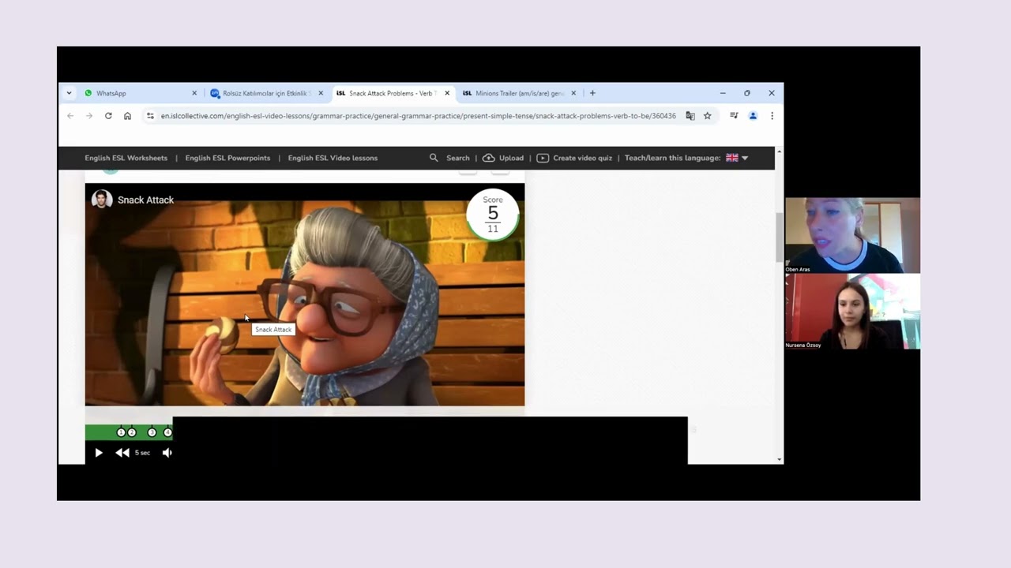Viewport: 1011px width, 568px height.
Task: Close the Rolsüz Katılımcılar tab
Action: pyautogui.click(x=321, y=93)
